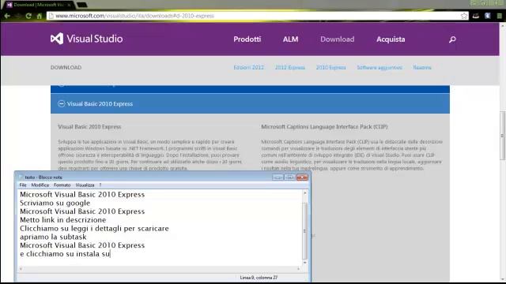Click the 'apriamo la subtask' line in Notepad

point(53,237)
